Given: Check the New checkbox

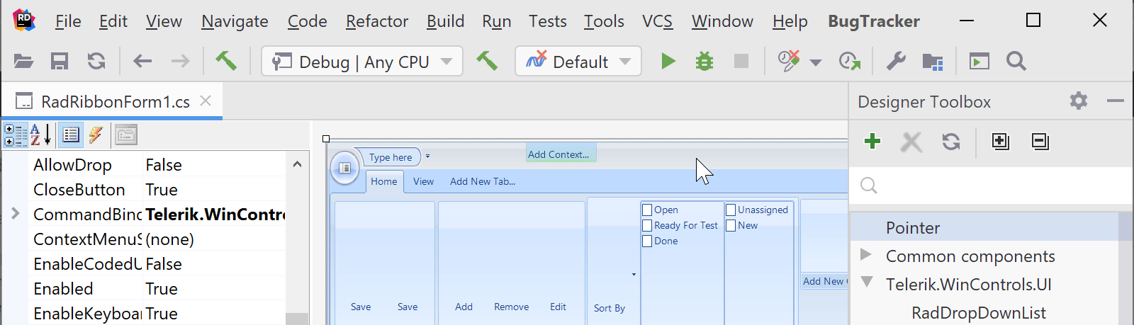Looking at the screenshot, I should 730,225.
